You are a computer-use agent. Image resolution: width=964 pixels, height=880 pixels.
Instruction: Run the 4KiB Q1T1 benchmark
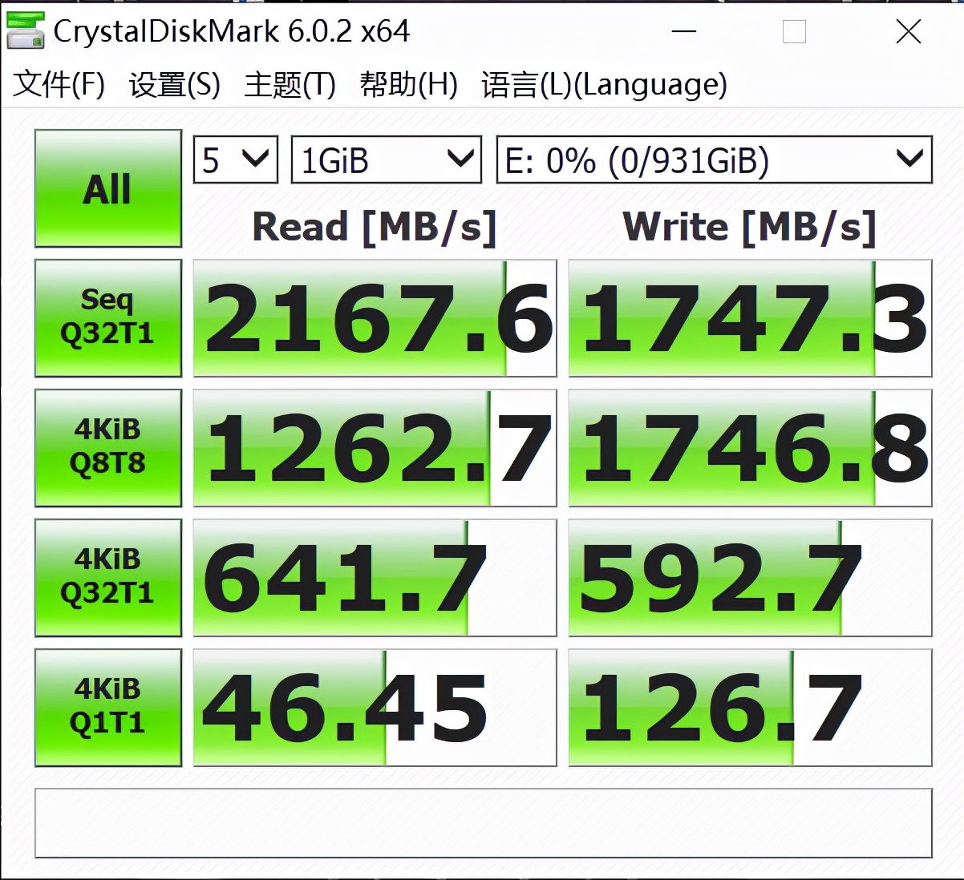[x=107, y=707]
